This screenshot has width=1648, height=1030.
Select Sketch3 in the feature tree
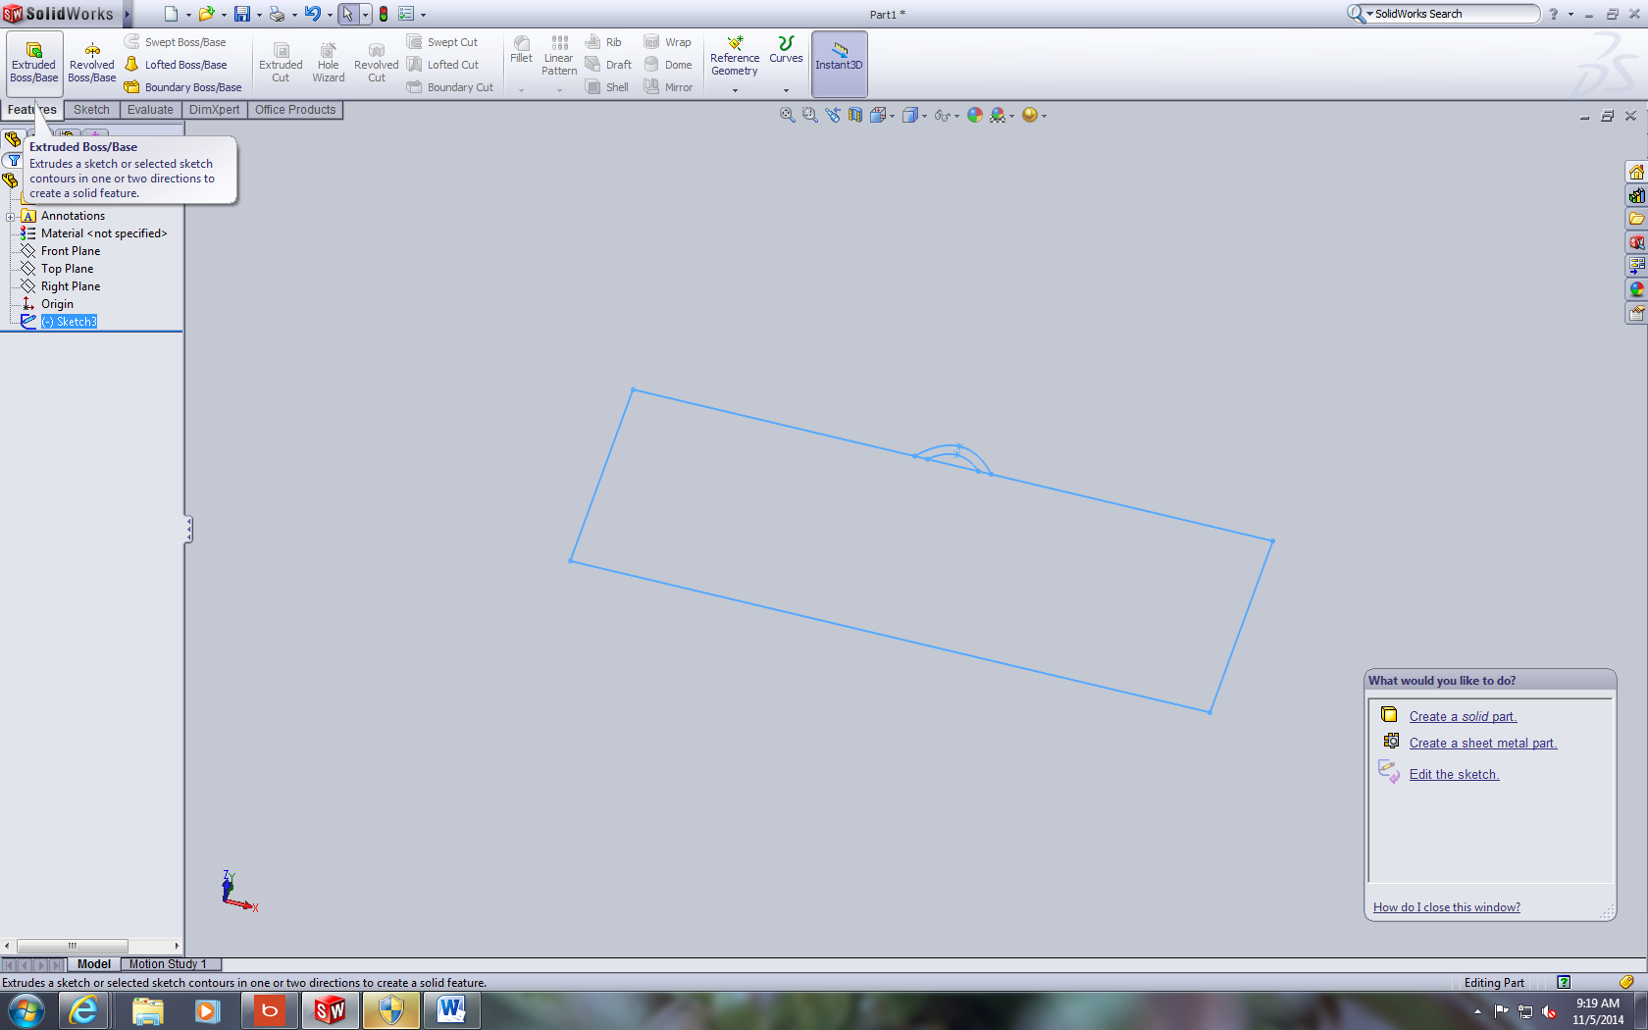coord(69,322)
